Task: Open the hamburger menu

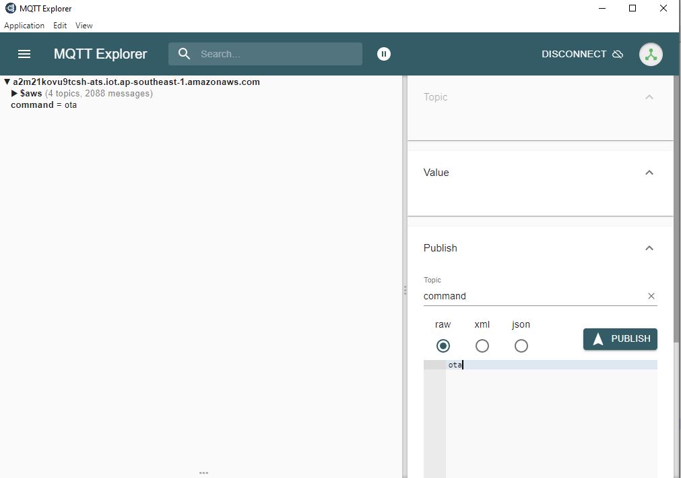Action: click(24, 54)
